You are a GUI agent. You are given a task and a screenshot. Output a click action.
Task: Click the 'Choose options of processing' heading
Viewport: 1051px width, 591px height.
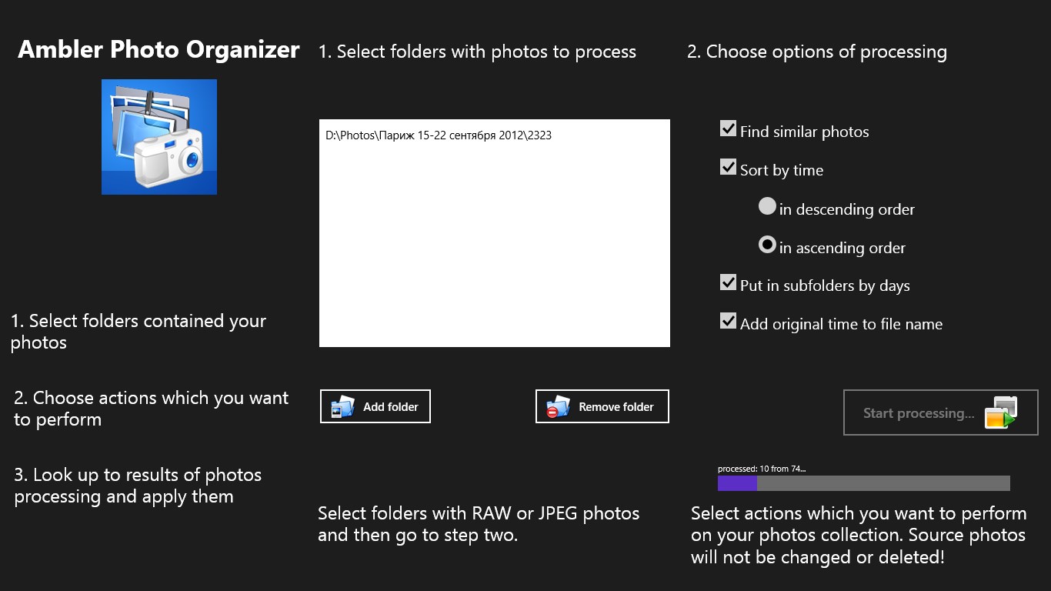point(816,52)
